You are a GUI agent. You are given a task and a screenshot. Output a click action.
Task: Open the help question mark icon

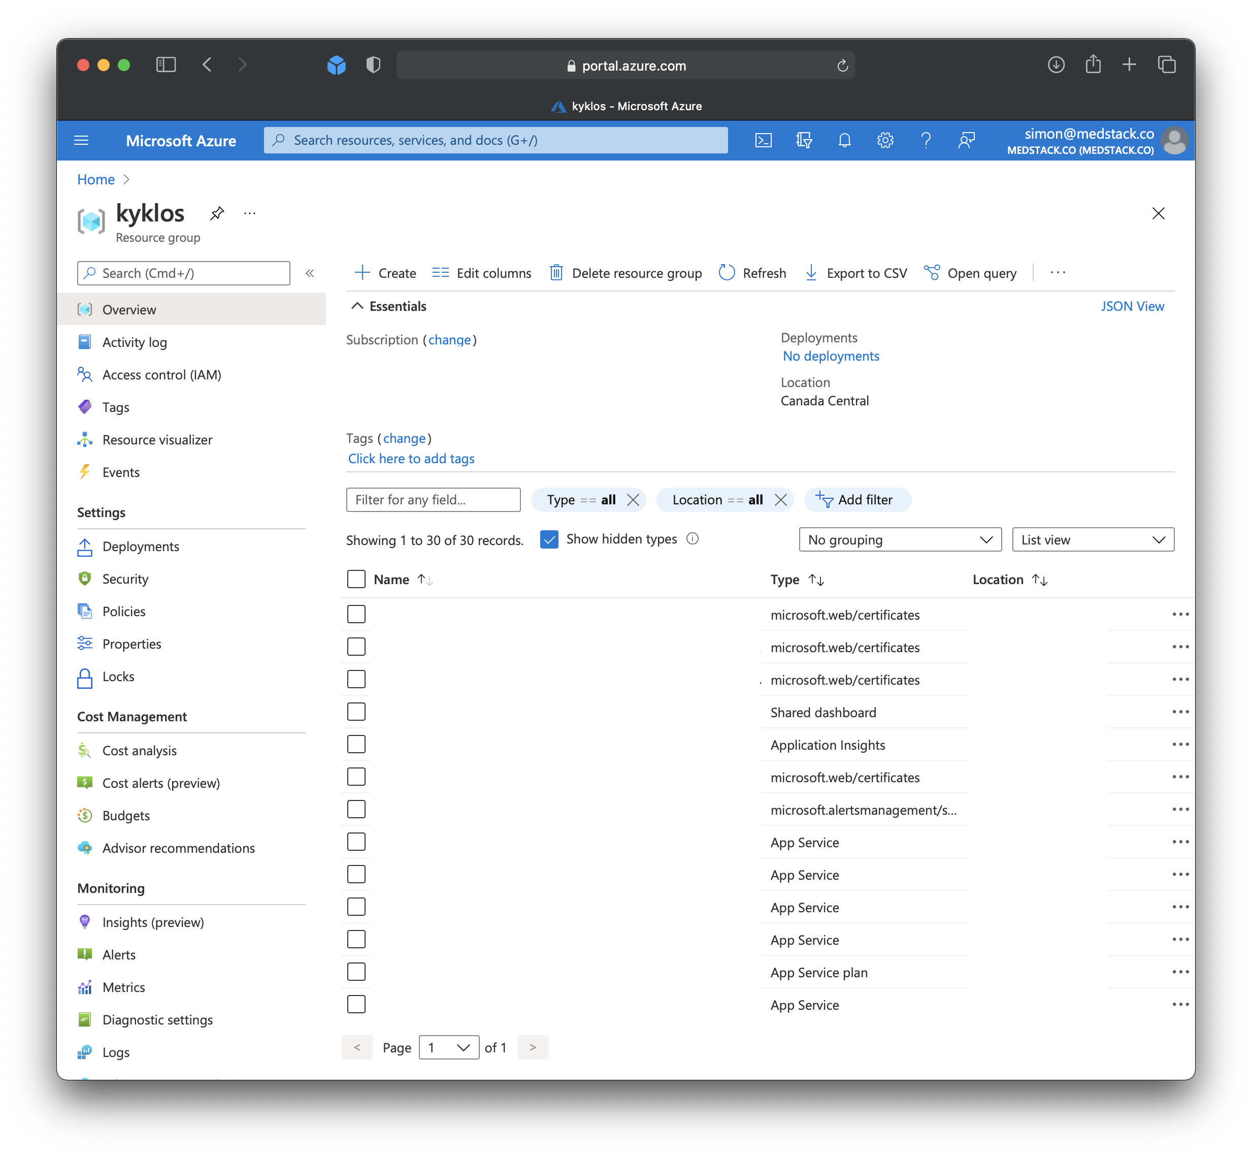point(927,140)
